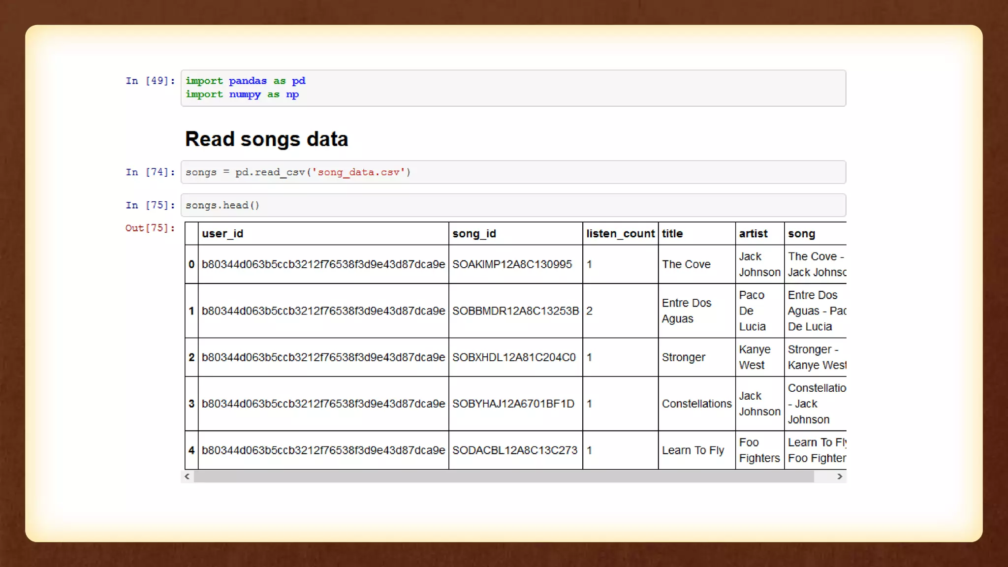The image size is (1008, 567).
Task: Click the user_id column header
Action: coord(222,234)
